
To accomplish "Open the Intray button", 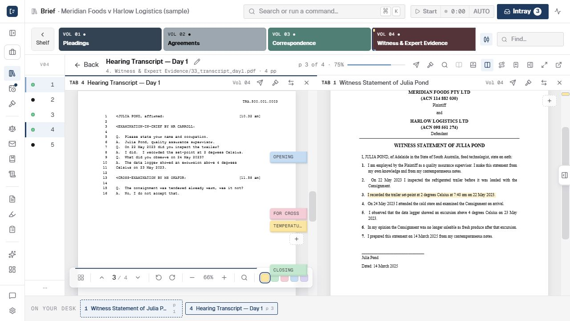I will pos(522,12).
